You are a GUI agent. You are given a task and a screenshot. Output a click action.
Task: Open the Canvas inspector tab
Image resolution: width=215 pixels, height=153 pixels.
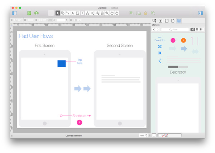(x=167, y=21)
